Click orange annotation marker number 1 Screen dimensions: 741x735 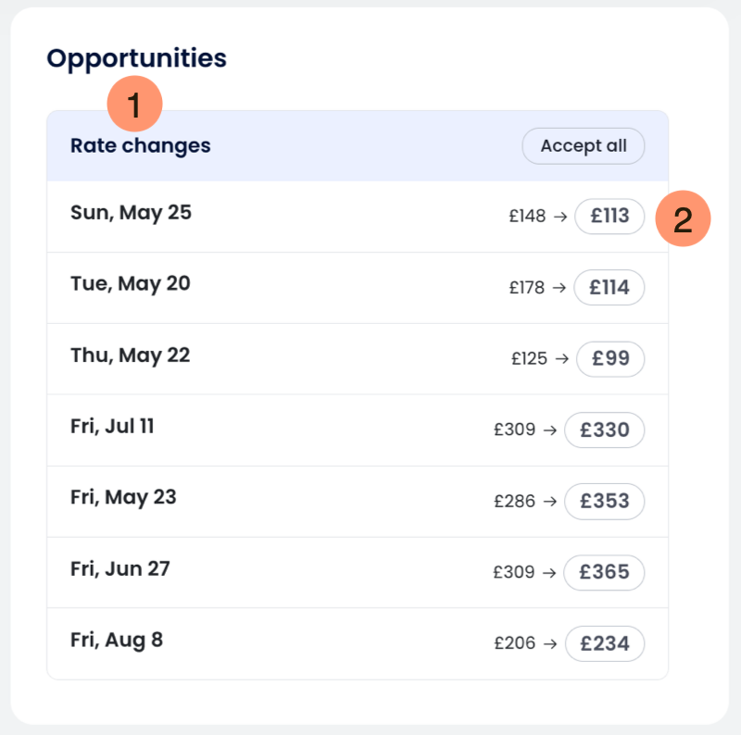click(134, 106)
